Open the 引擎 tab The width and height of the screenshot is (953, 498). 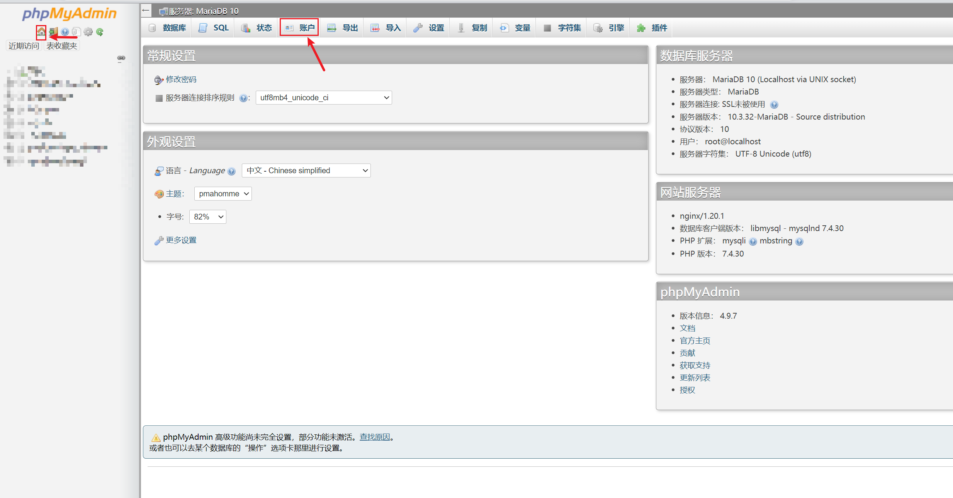coord(608,28)
